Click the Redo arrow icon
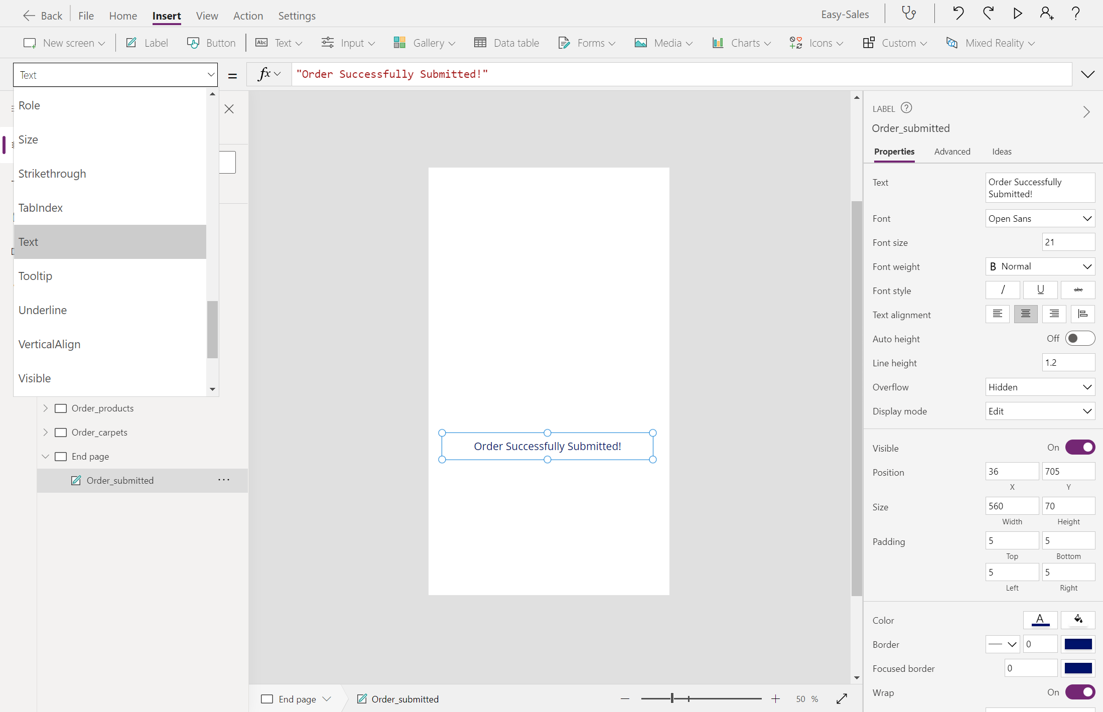 pyautogui.click(x=988, y=14)
